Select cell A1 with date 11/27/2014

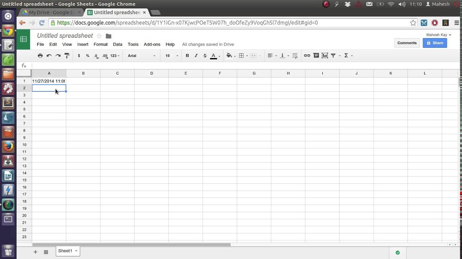click(49, 81)
